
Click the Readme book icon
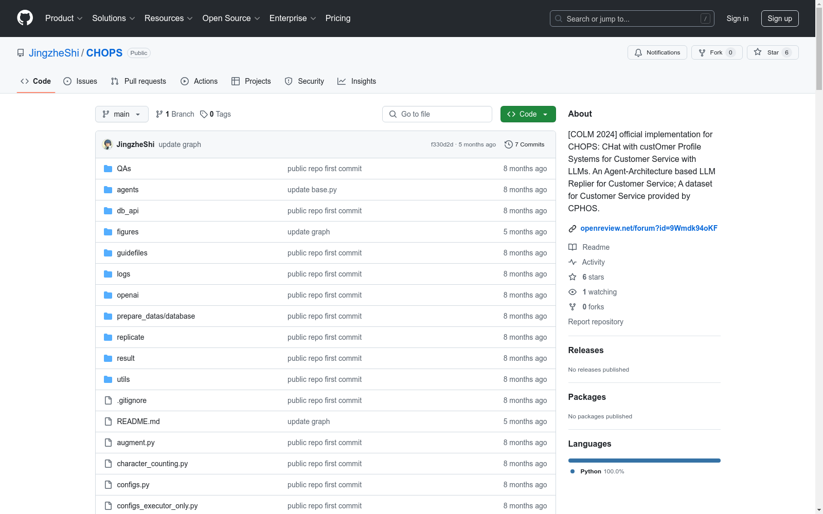pyautogui.click(x=572, y=247)
